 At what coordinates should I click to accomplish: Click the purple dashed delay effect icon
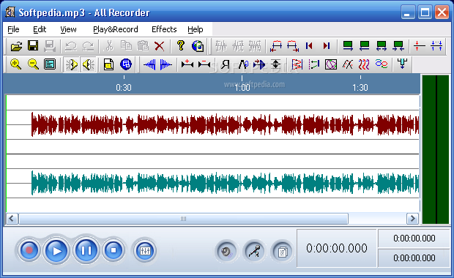tap(314, 64)
